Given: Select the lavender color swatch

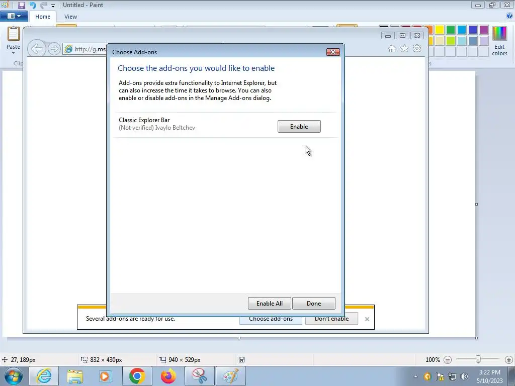Looking at the screenshot, I should click(483, 41).
